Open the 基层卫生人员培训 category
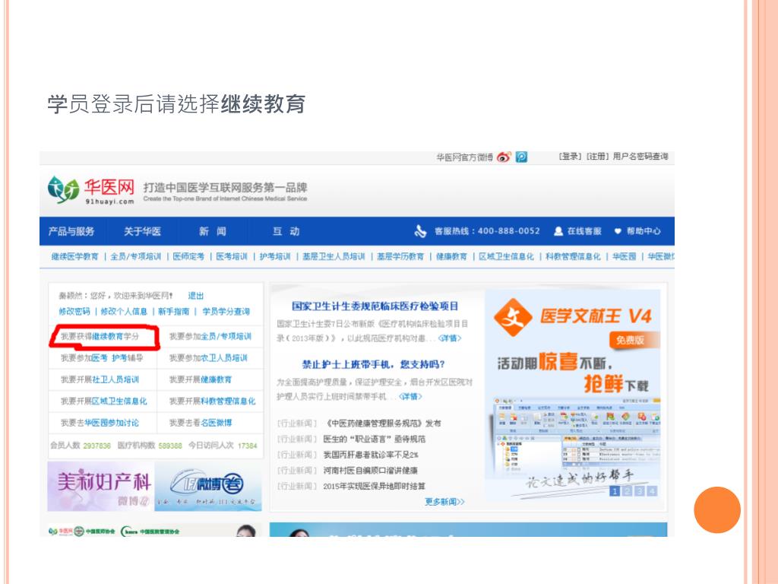This screenshot has width=778, height=584. tap(334, 256)
